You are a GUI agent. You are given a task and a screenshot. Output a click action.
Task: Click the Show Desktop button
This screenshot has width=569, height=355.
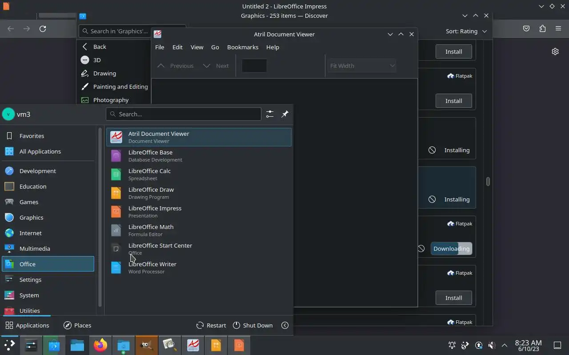[557, 345]
